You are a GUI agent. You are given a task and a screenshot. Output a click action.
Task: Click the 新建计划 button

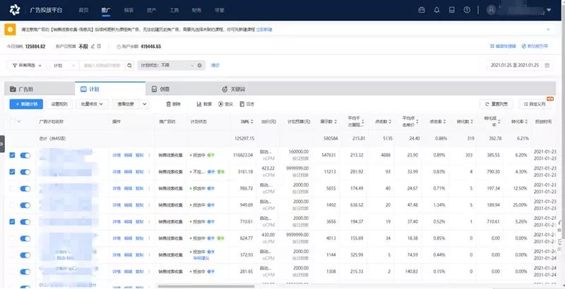pos(25,104)
